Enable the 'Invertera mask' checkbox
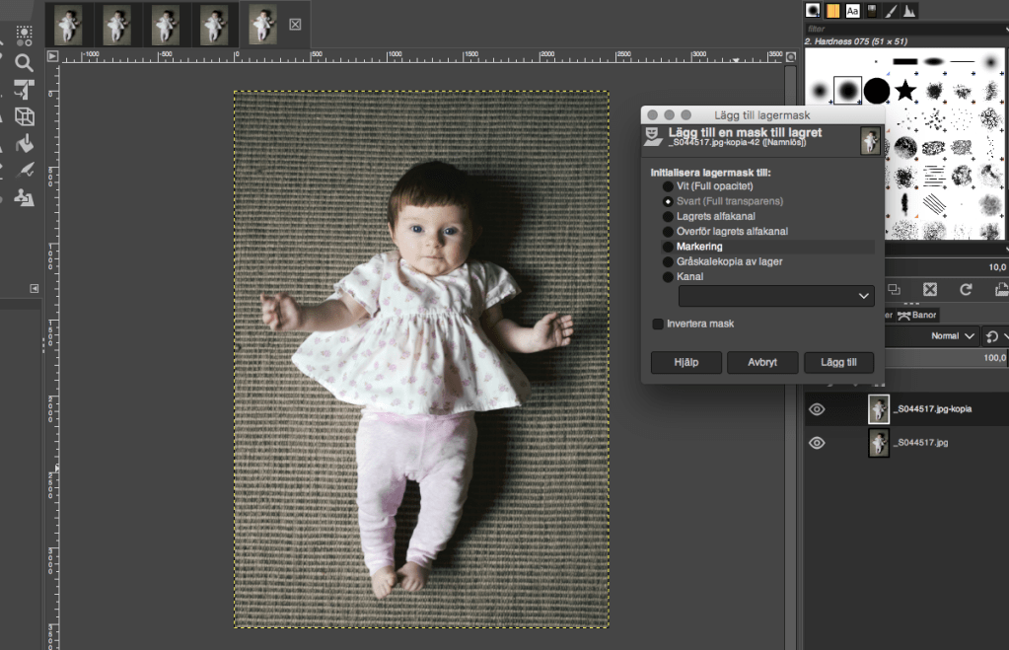 pyautogui.click(x=658, y=324)
